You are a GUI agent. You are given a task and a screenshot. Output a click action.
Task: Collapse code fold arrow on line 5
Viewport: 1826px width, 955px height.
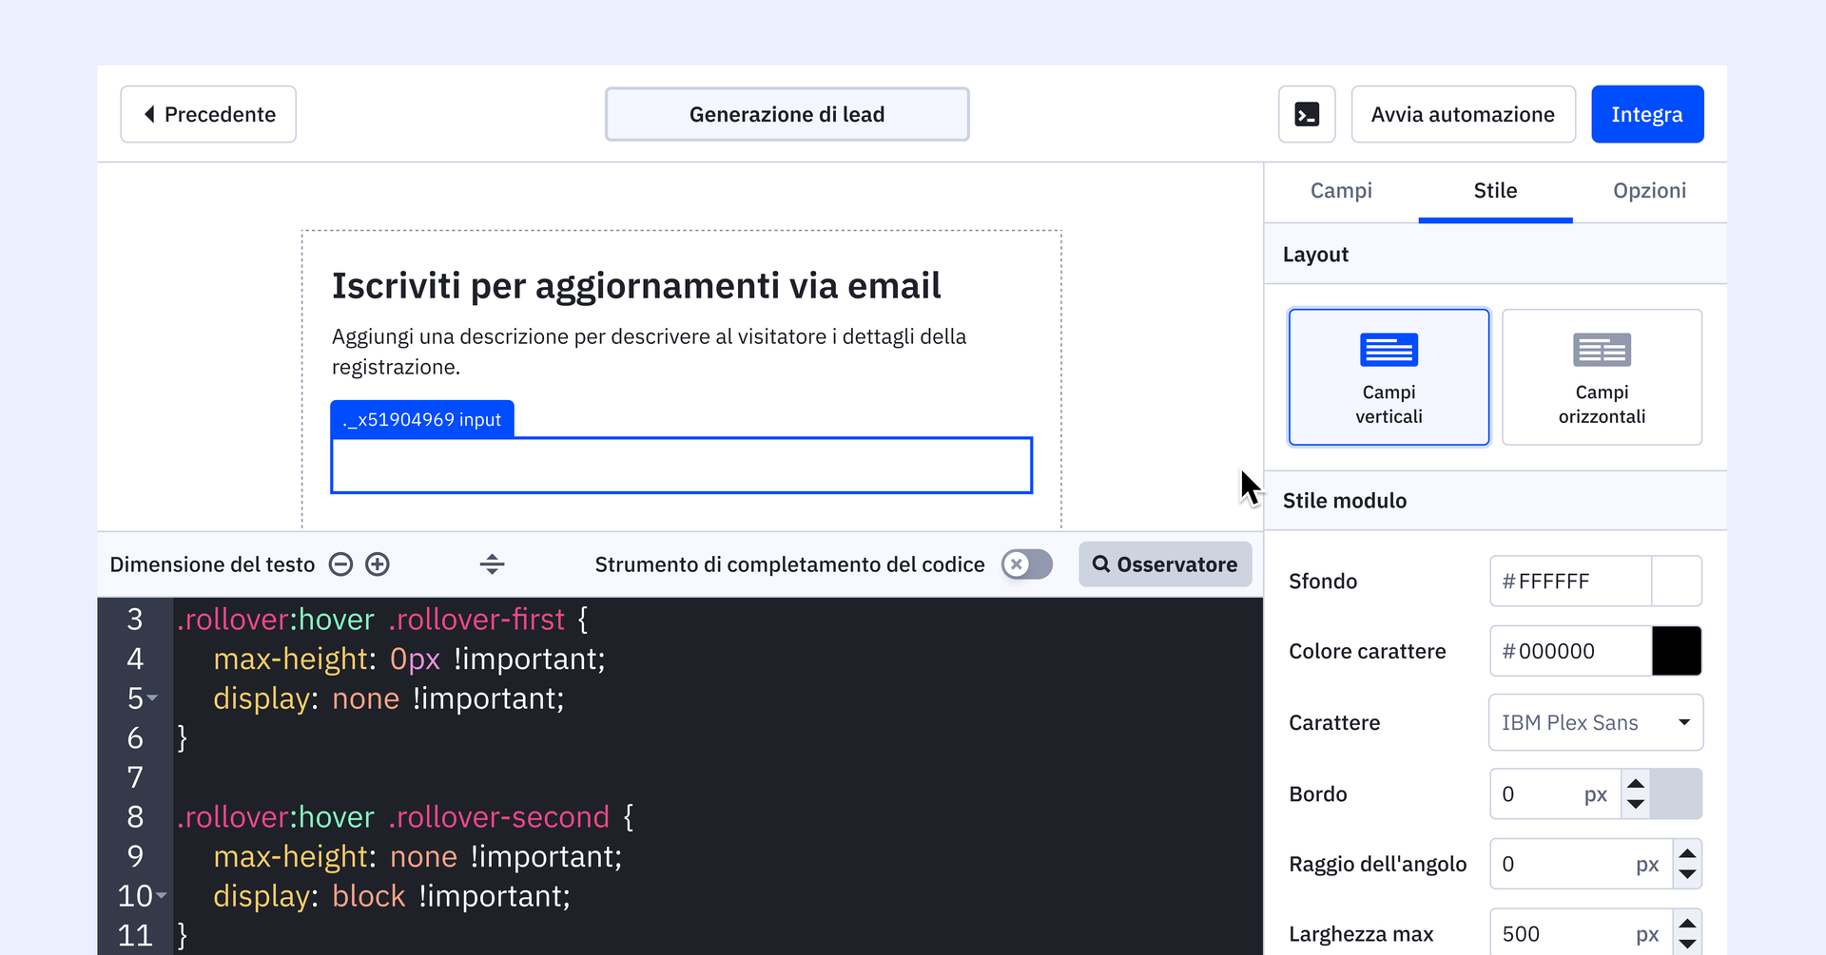pyautogui.click(x=153, y=698)
